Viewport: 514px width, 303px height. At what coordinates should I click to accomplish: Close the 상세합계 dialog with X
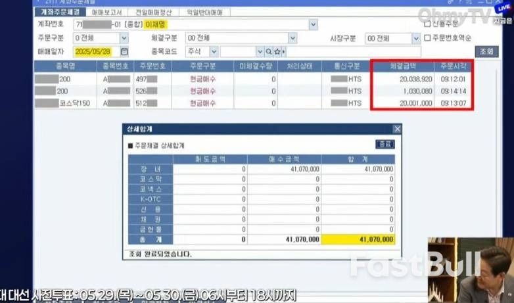(x=397, y=129)
